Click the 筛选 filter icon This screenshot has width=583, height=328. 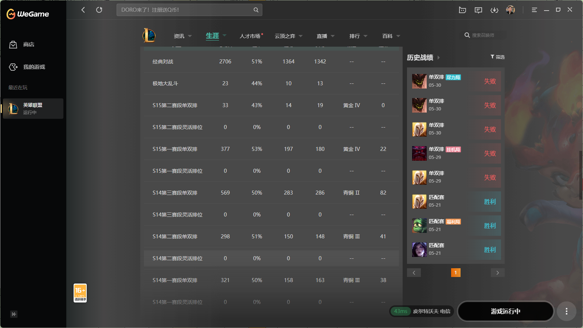point(497,57)
